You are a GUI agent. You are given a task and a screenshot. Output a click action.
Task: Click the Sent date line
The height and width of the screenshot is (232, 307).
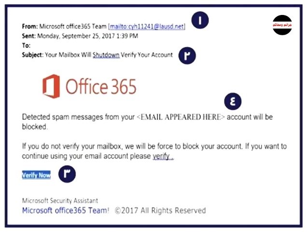(80, 36)
